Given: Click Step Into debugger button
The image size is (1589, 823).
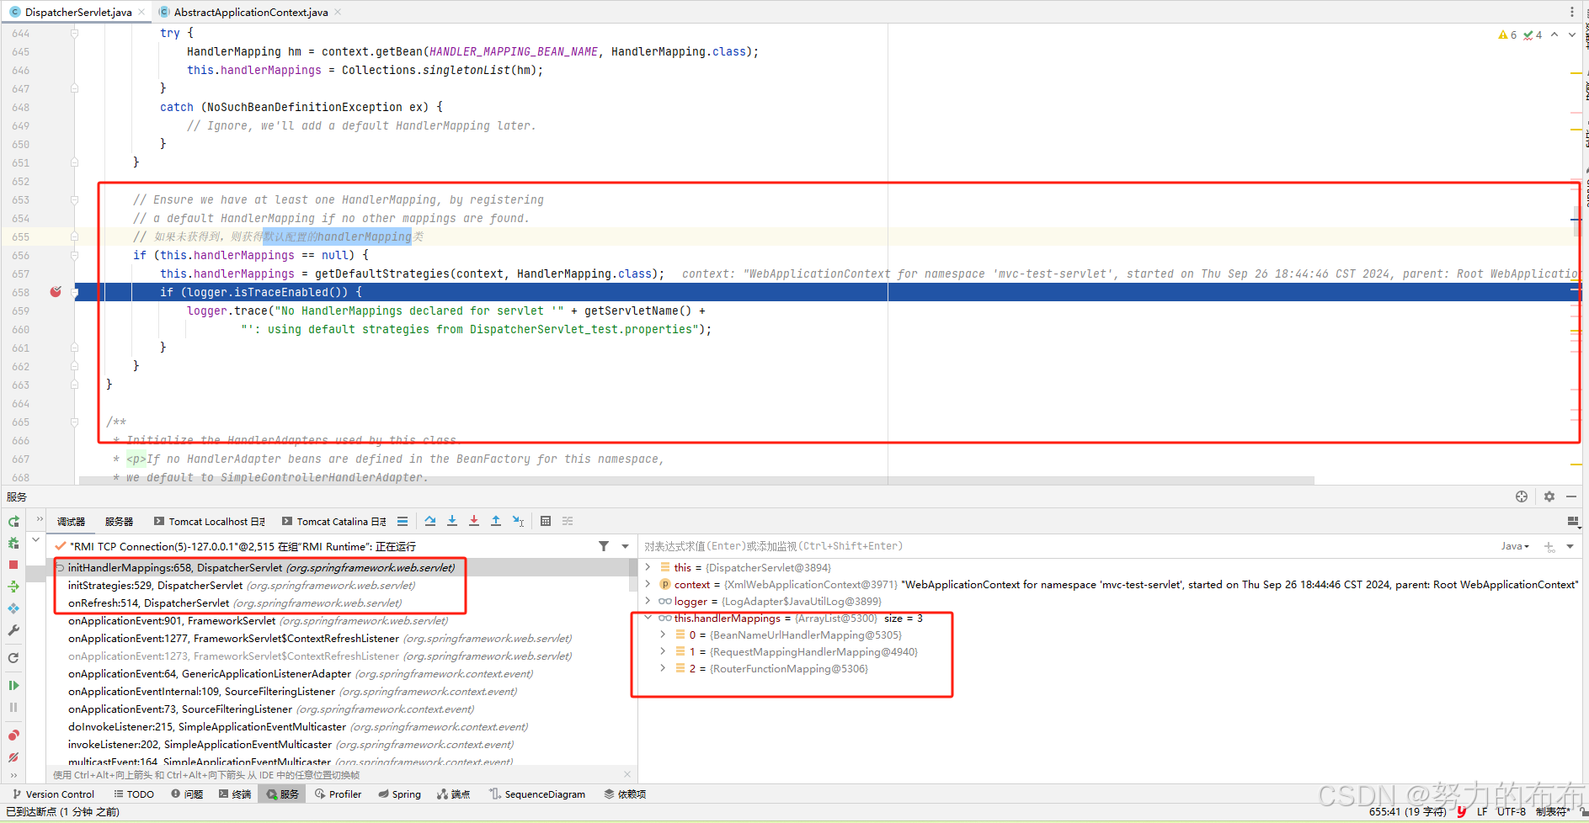Looking at the screenshot, I should pyautogui.click(x=452, y=522).
